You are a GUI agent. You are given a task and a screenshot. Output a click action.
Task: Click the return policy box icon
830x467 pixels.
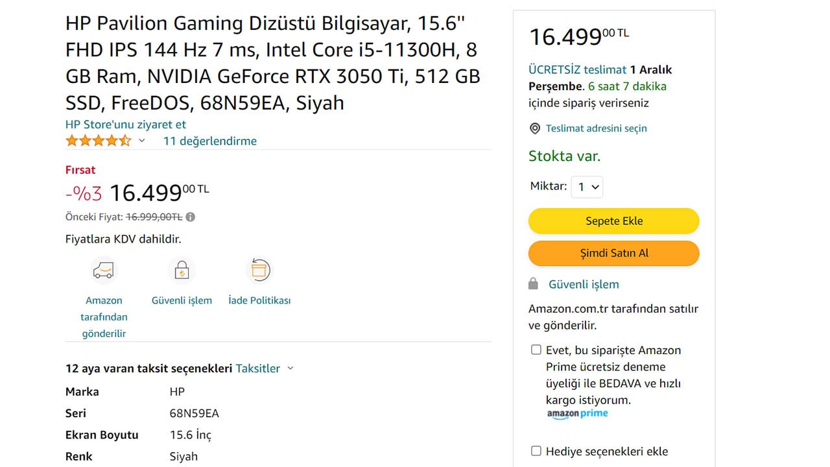[259, 270]
